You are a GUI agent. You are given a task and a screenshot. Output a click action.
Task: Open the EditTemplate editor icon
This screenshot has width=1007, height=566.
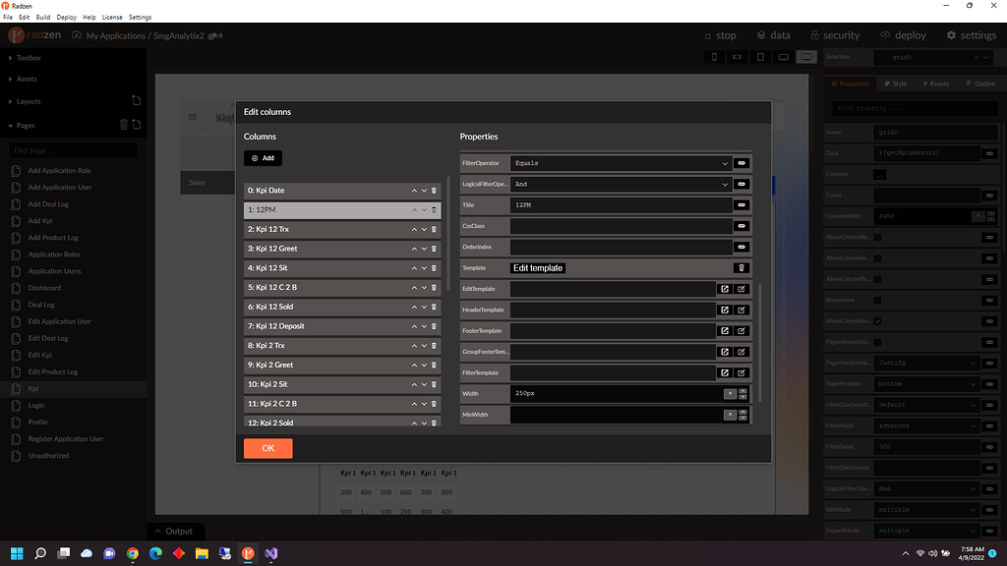click(727, 289)
